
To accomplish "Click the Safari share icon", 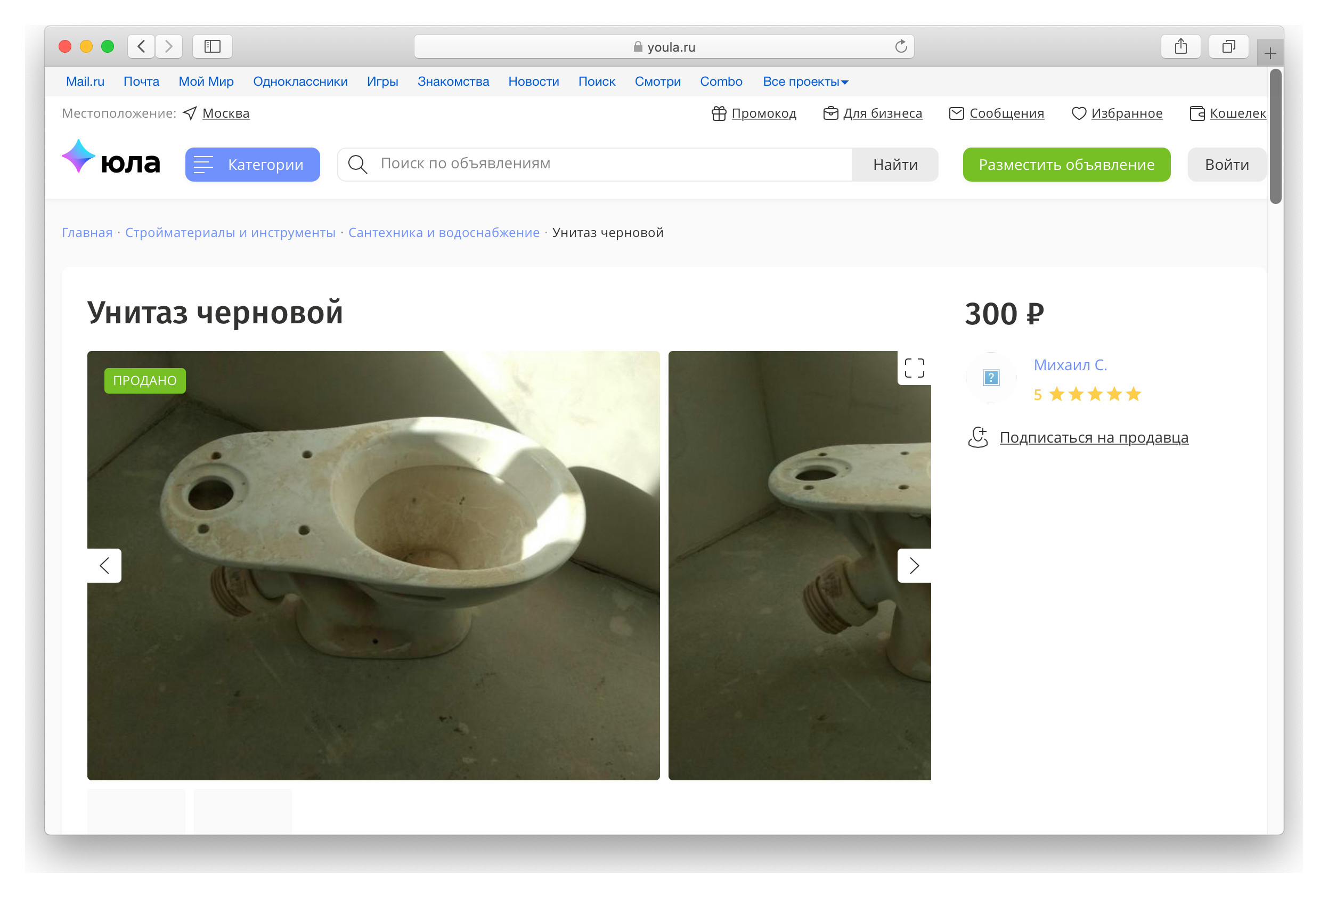I will pyautogui.click(x=1180, y=46).
